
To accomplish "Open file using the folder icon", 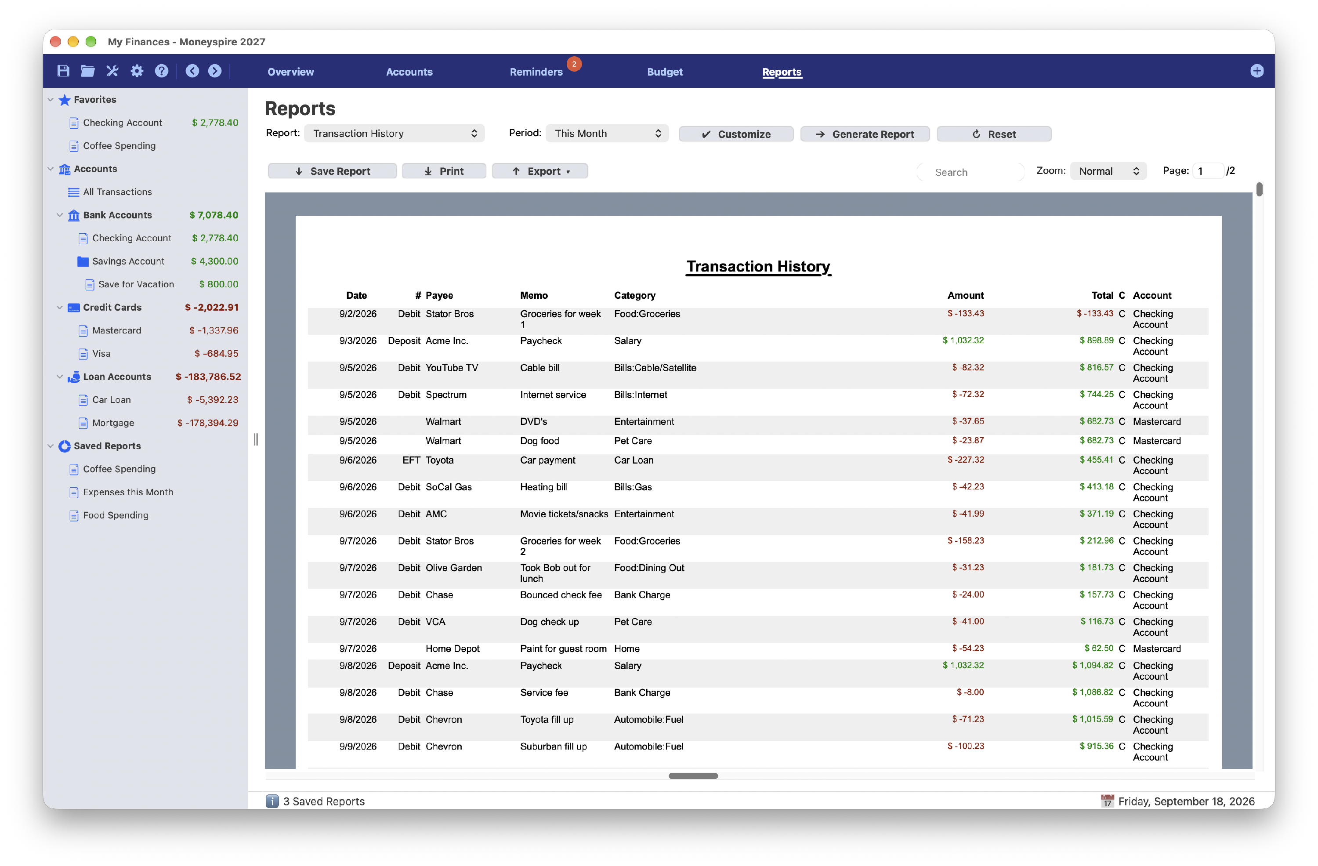I will click(x=87, y=71).
